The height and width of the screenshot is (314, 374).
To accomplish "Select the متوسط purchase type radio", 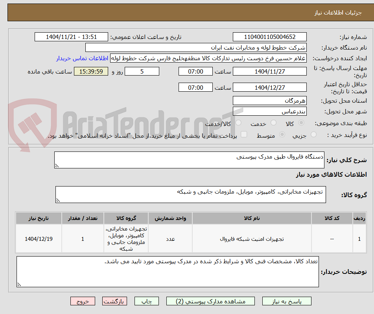I will (282, 135).
